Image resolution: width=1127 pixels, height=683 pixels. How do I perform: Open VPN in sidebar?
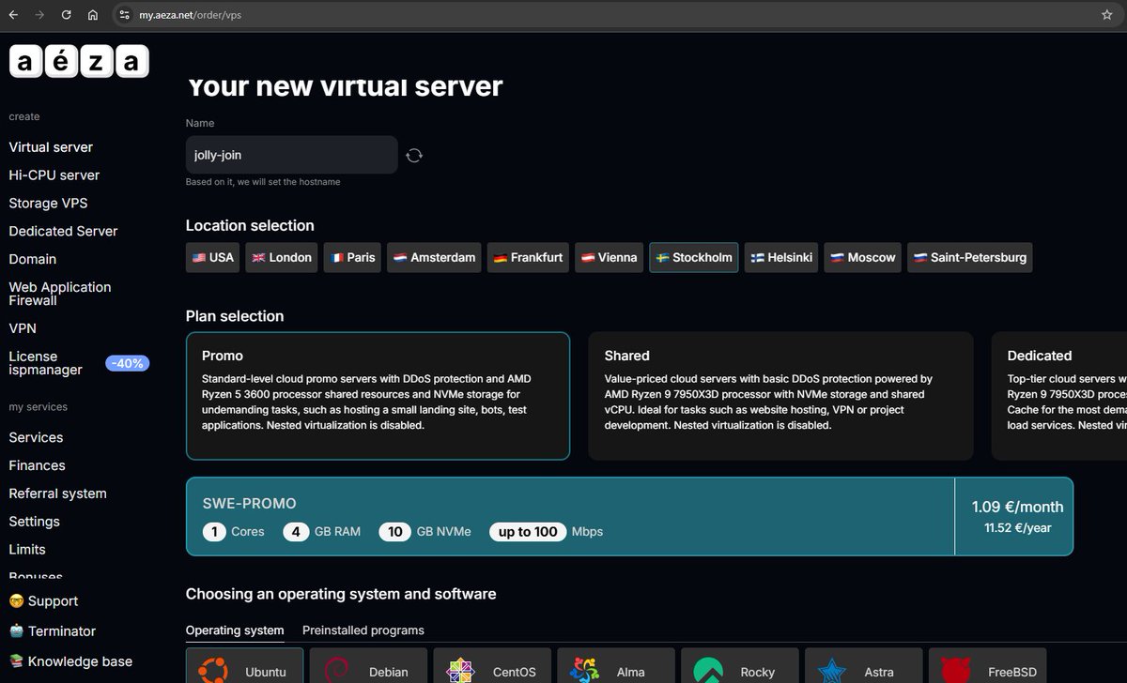tap(23, 328)
